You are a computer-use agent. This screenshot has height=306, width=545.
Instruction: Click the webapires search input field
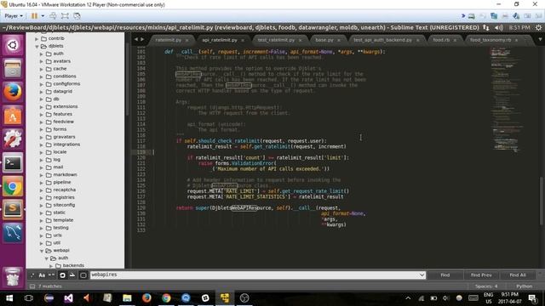tap(254, 275)
